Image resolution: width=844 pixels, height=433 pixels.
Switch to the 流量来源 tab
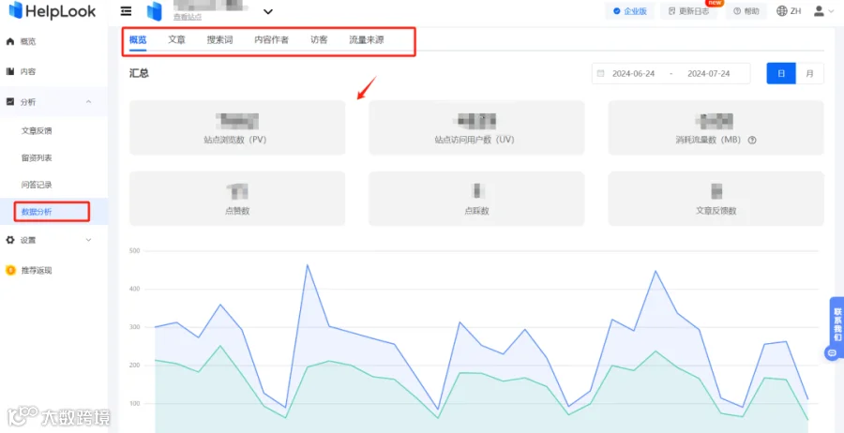(367, 39)
